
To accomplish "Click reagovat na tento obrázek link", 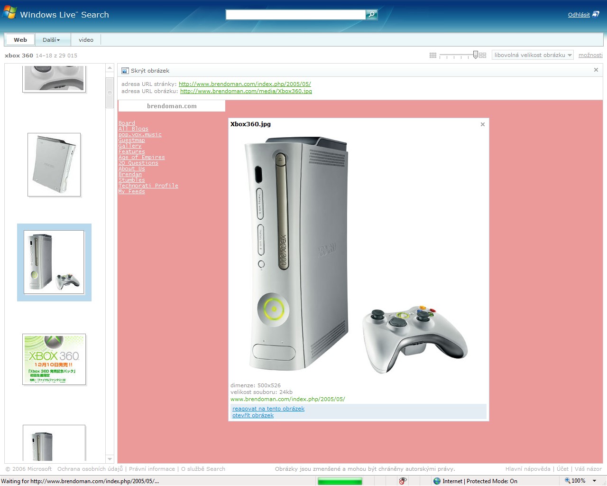I will [268, 409].
